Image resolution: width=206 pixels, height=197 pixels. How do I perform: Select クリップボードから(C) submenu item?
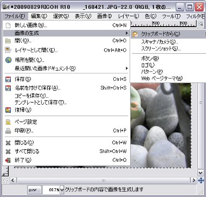(168, 34)
